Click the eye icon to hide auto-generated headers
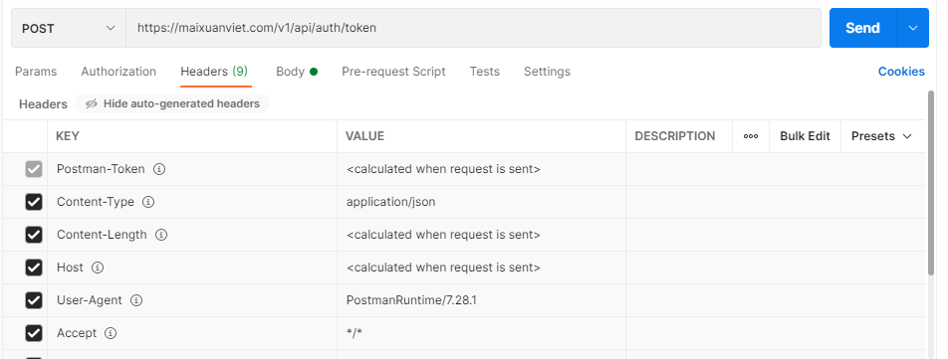This screenshot has height=359, width=948. coord(92,103)
